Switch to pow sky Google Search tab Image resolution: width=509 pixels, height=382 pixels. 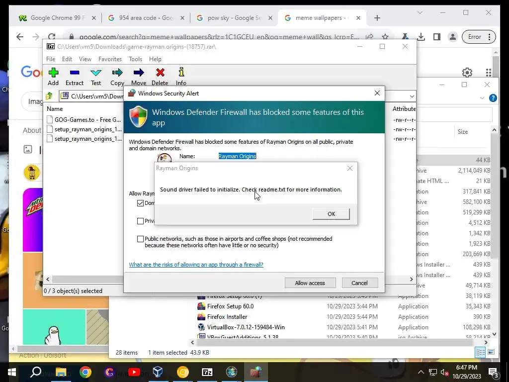(x=235, y=18)
